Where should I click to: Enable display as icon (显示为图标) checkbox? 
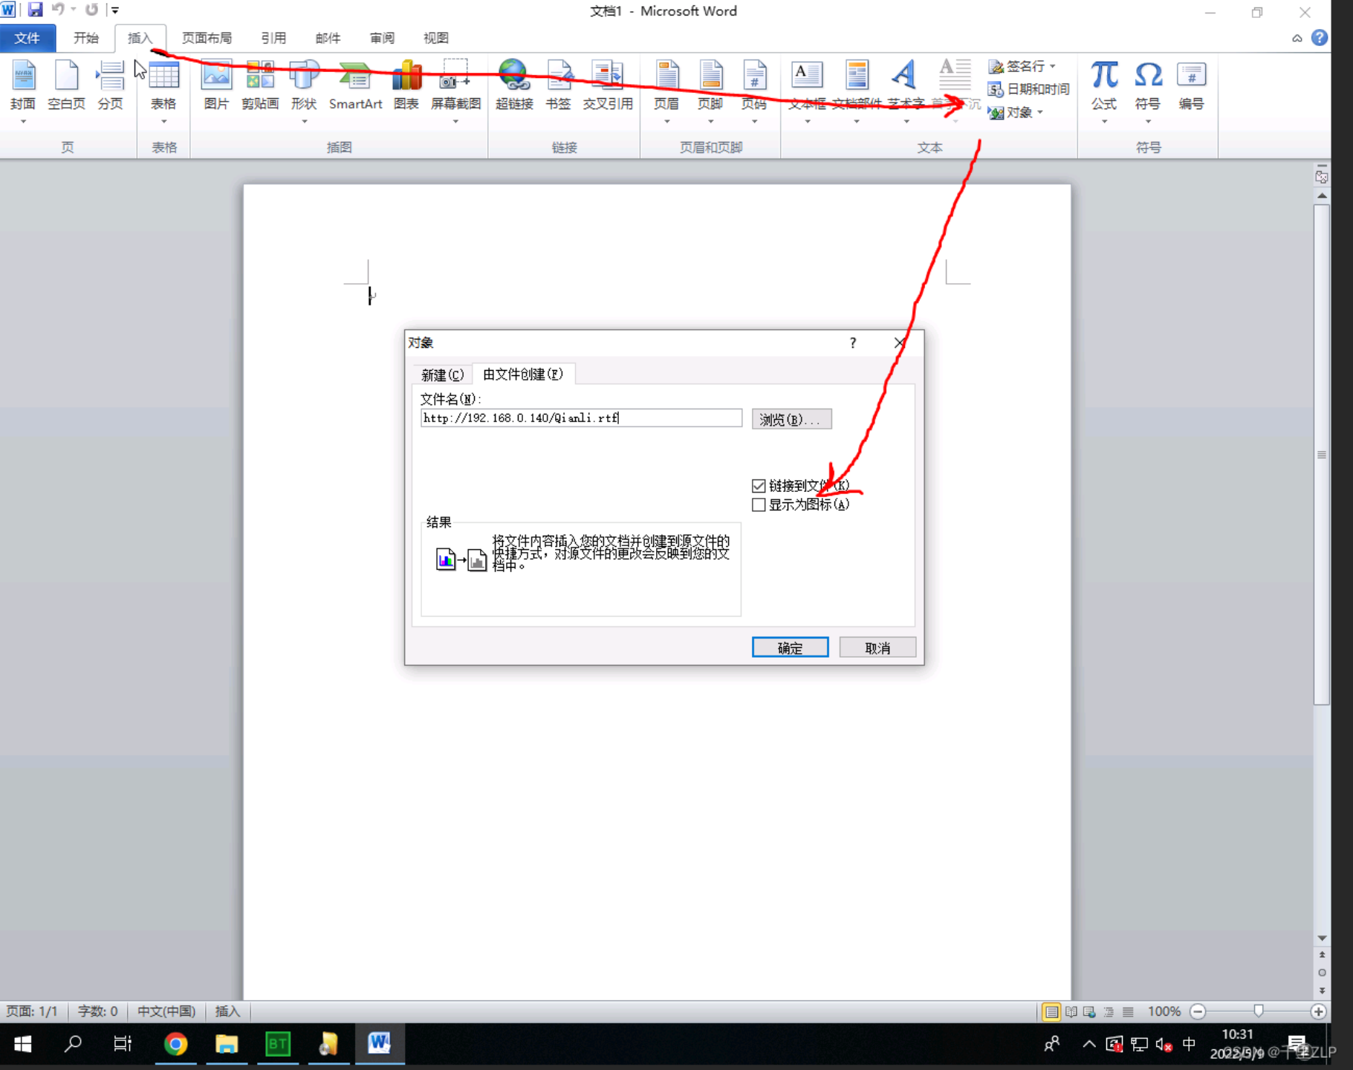[x=759, y=505]
